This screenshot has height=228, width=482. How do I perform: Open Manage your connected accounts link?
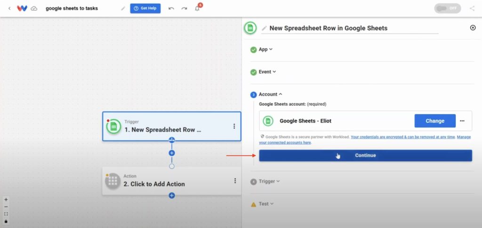[x=365, y=140]
